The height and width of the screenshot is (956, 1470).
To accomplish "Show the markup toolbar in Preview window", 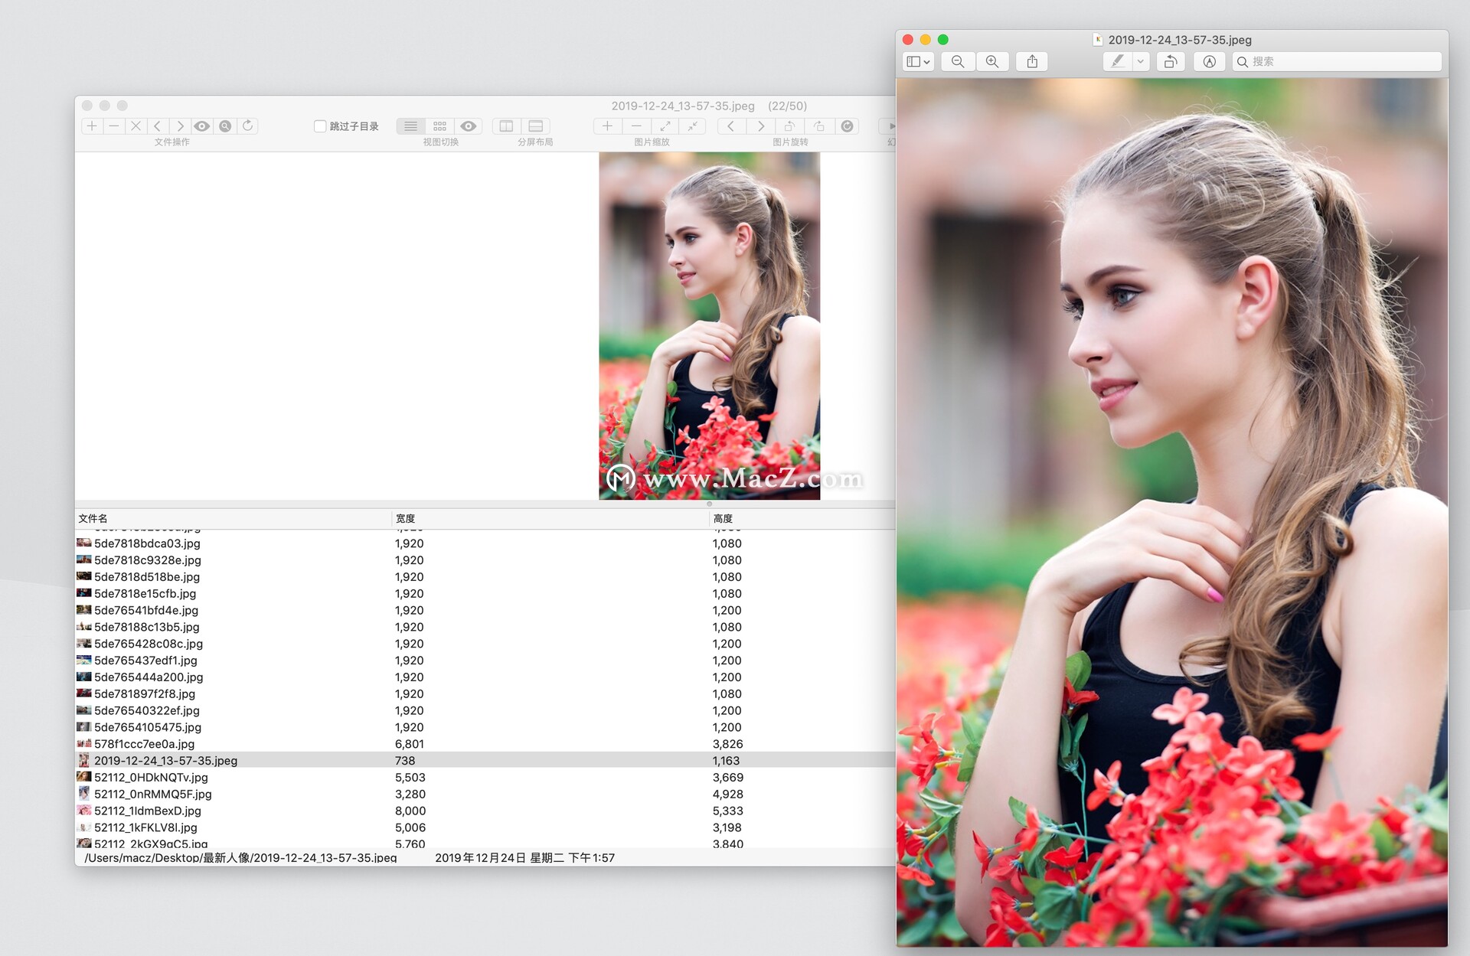I will coord(1210,61).
